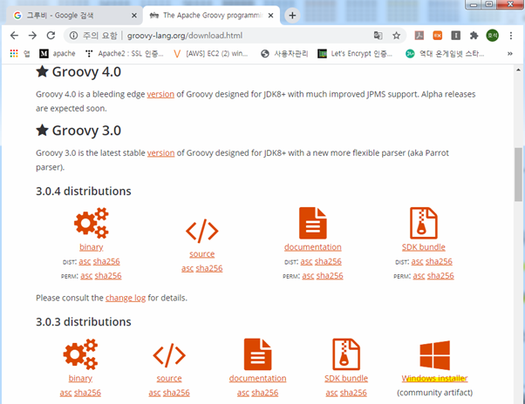Open the Let's Encrypt bookmark
Image resolution: width=525 pixels, height=404 pixels.
coord(355,53)
